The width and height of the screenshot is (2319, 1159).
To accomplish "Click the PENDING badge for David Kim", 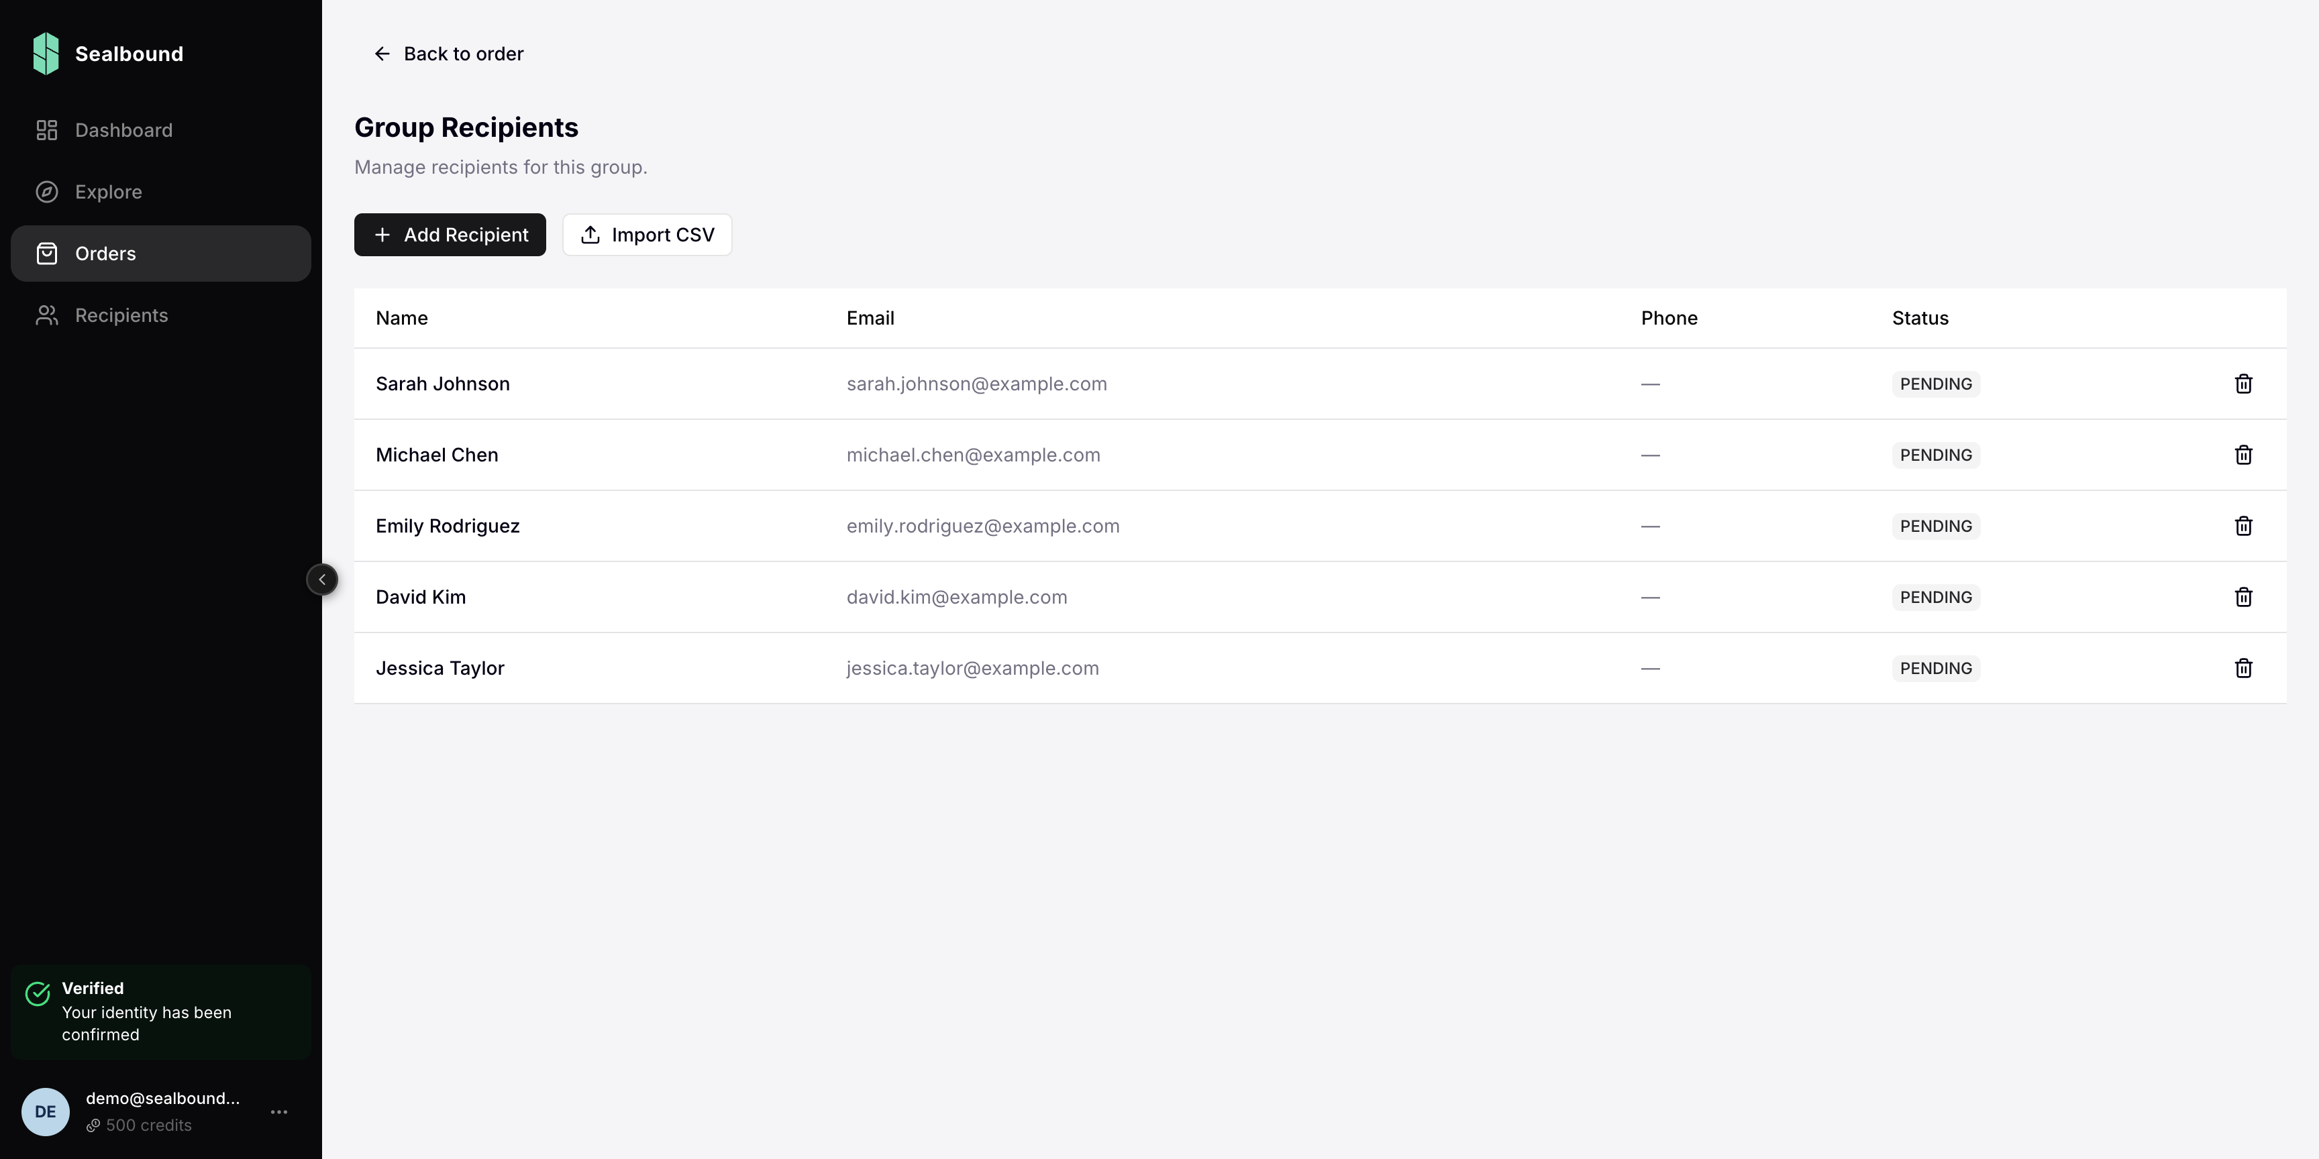I will point(1935,598).
